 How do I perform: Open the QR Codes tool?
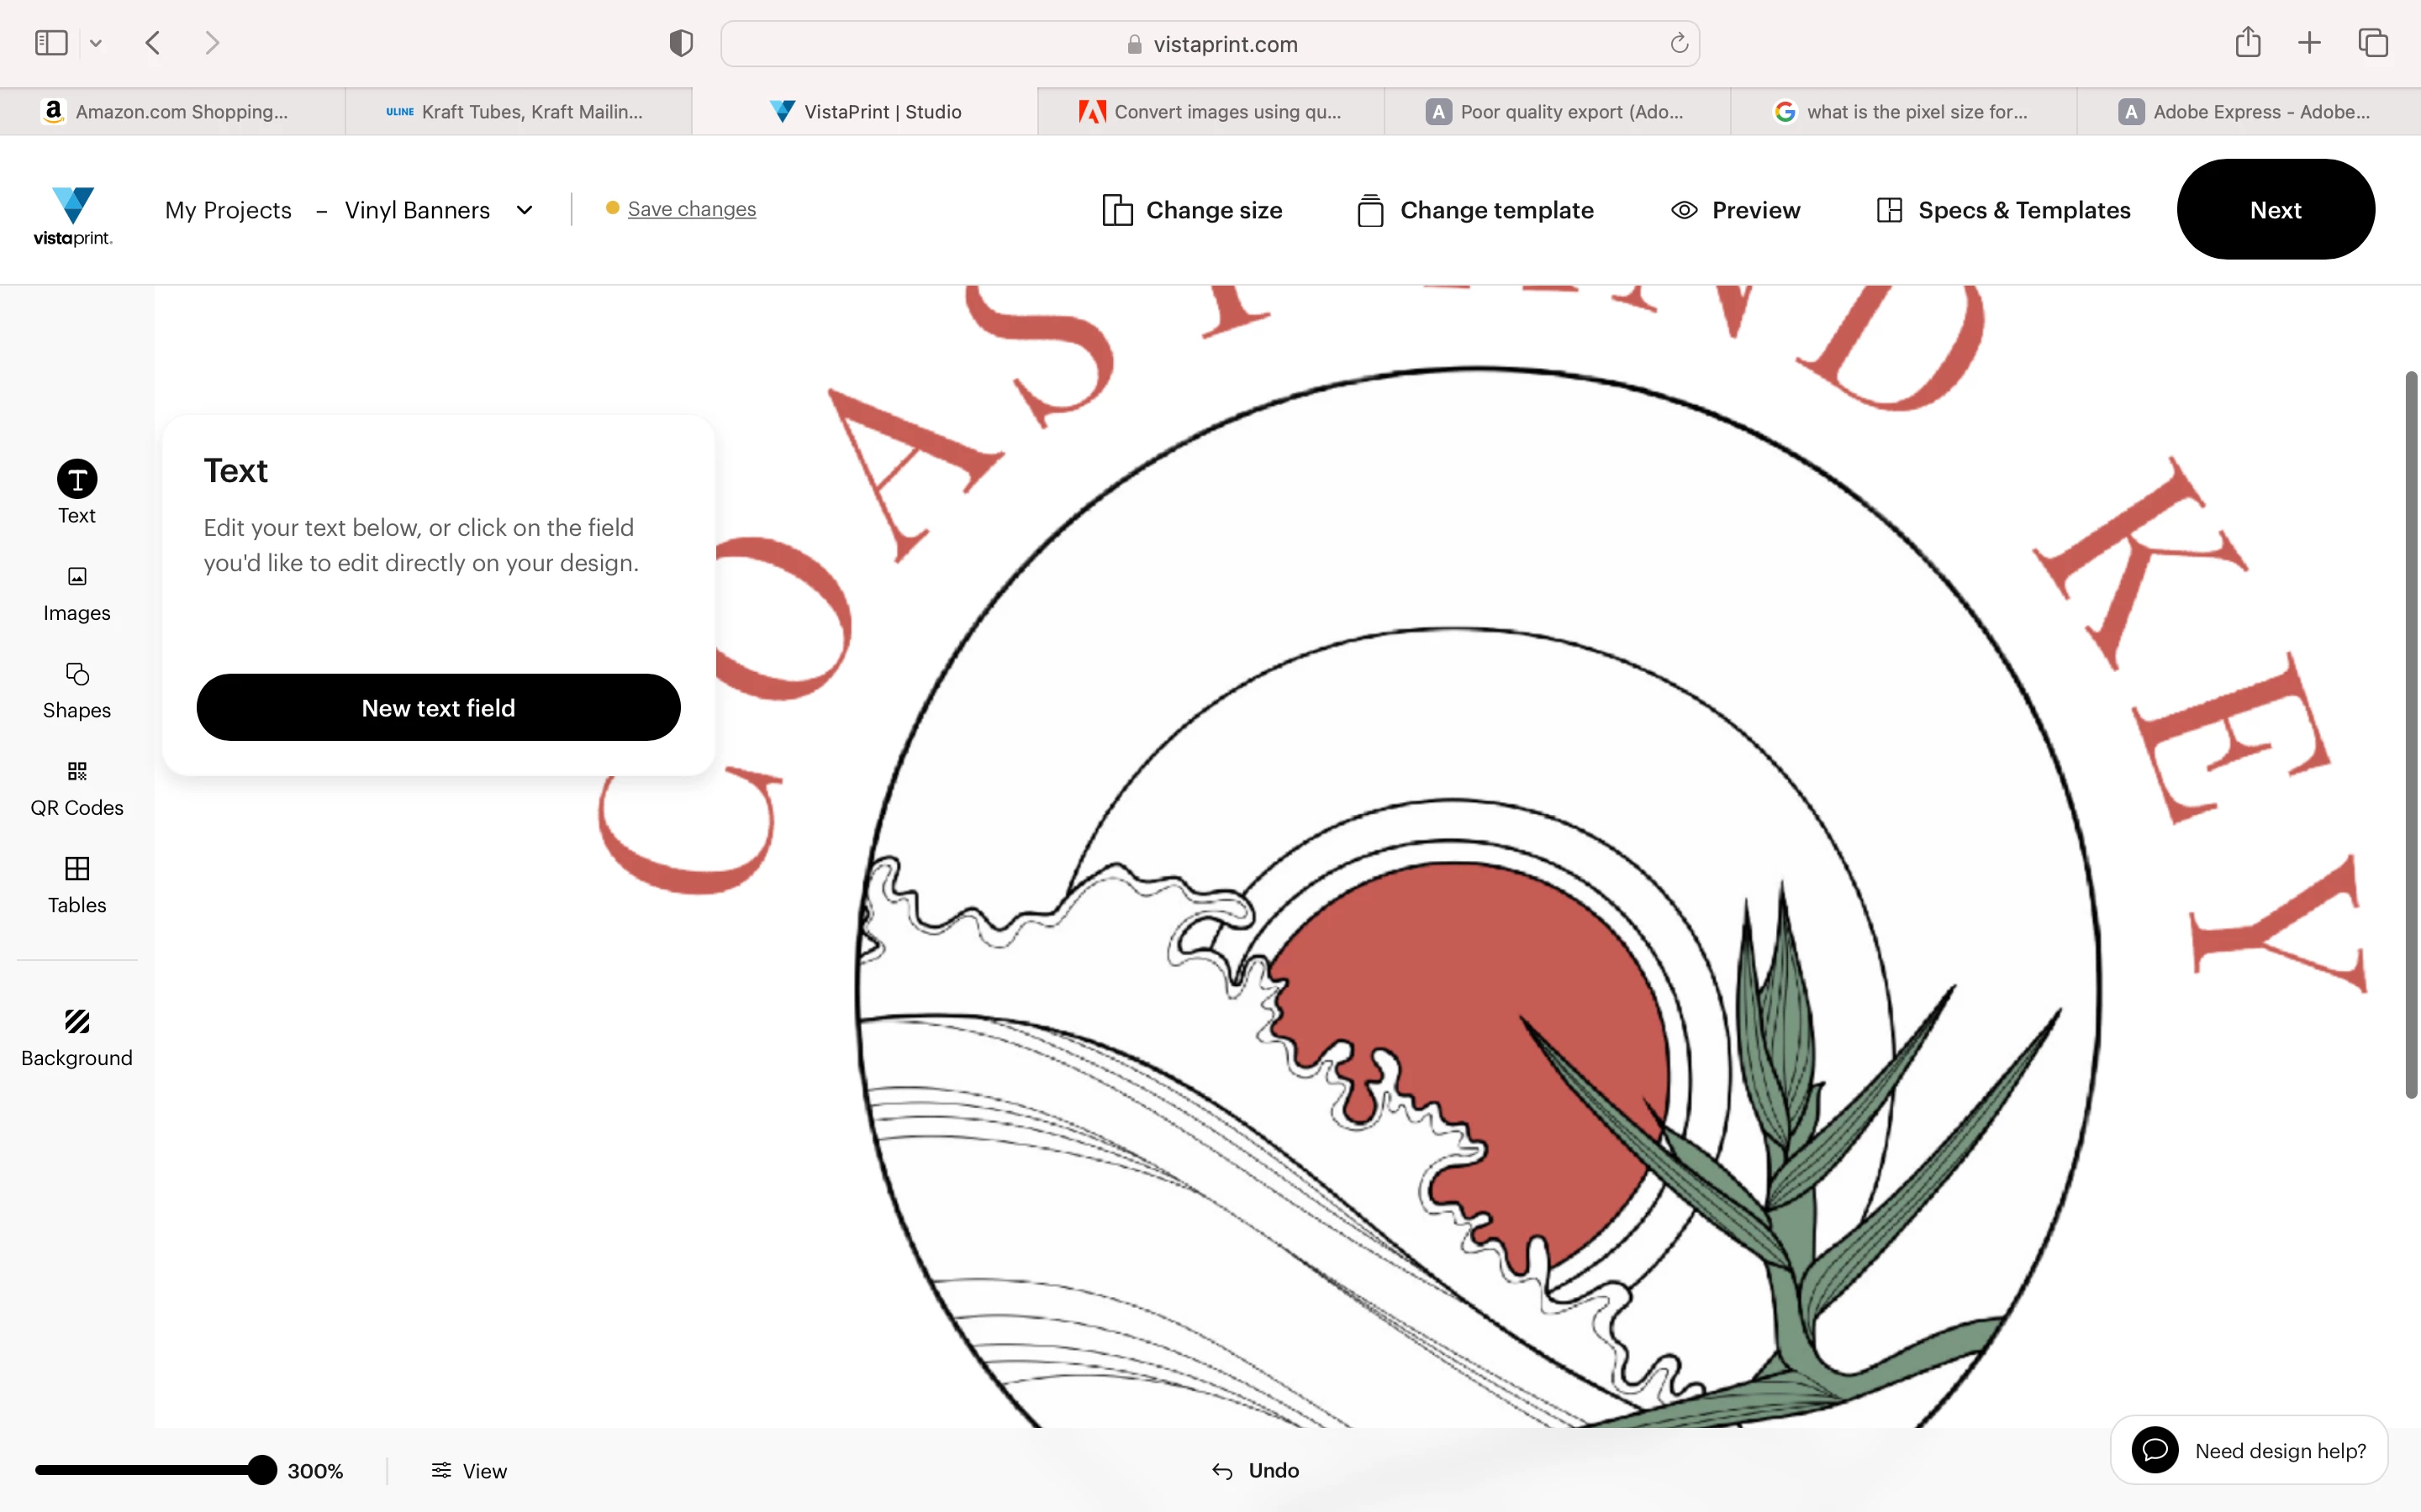click(x=77, y=789)
